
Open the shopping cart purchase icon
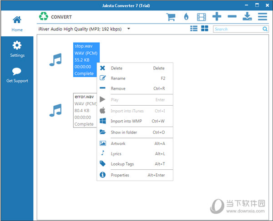click(171, 17)
